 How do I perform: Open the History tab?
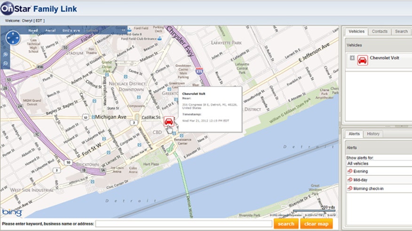click(373, 134)
